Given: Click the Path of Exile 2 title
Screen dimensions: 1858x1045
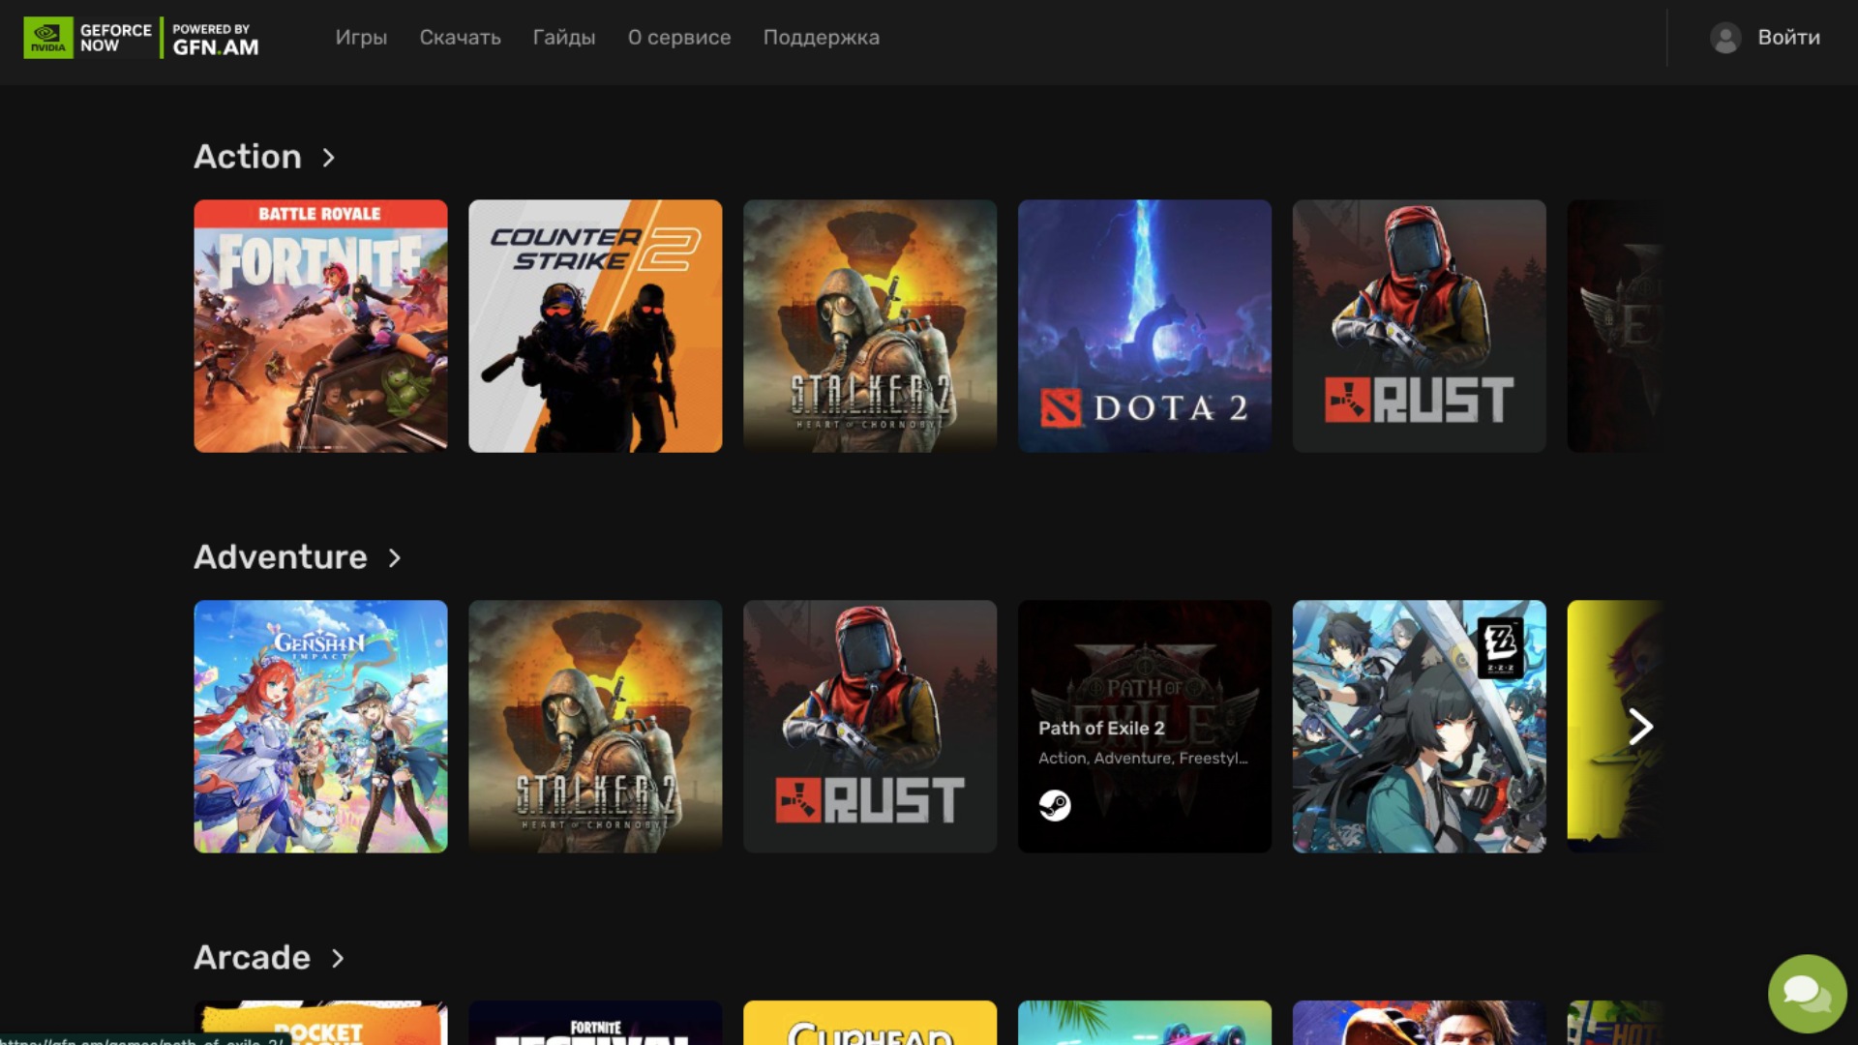Looking at the screenshot, I should coord(1101,729).
